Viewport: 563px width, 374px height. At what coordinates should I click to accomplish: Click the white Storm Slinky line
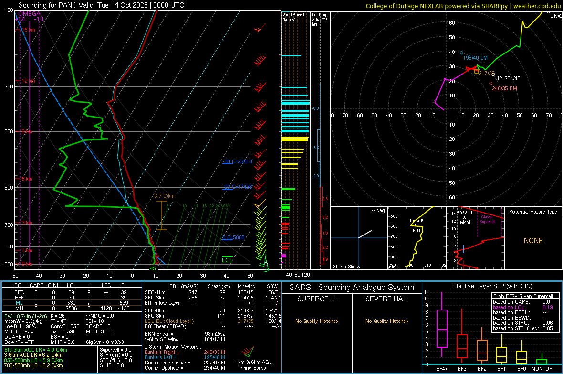[x=365, y=234]
